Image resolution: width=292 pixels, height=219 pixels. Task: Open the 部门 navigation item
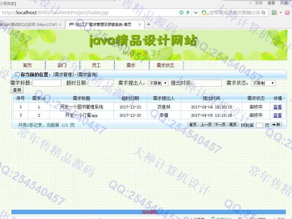tap(62, 65)
